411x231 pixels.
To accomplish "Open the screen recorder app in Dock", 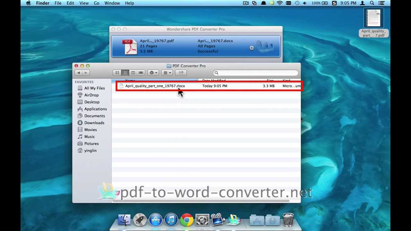I will pos(218,220).
